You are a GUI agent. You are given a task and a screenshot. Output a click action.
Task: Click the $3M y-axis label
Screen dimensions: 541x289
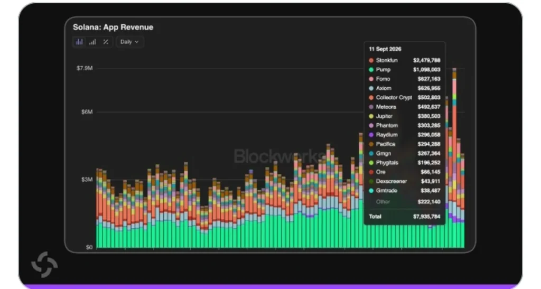tap(87, 179)
